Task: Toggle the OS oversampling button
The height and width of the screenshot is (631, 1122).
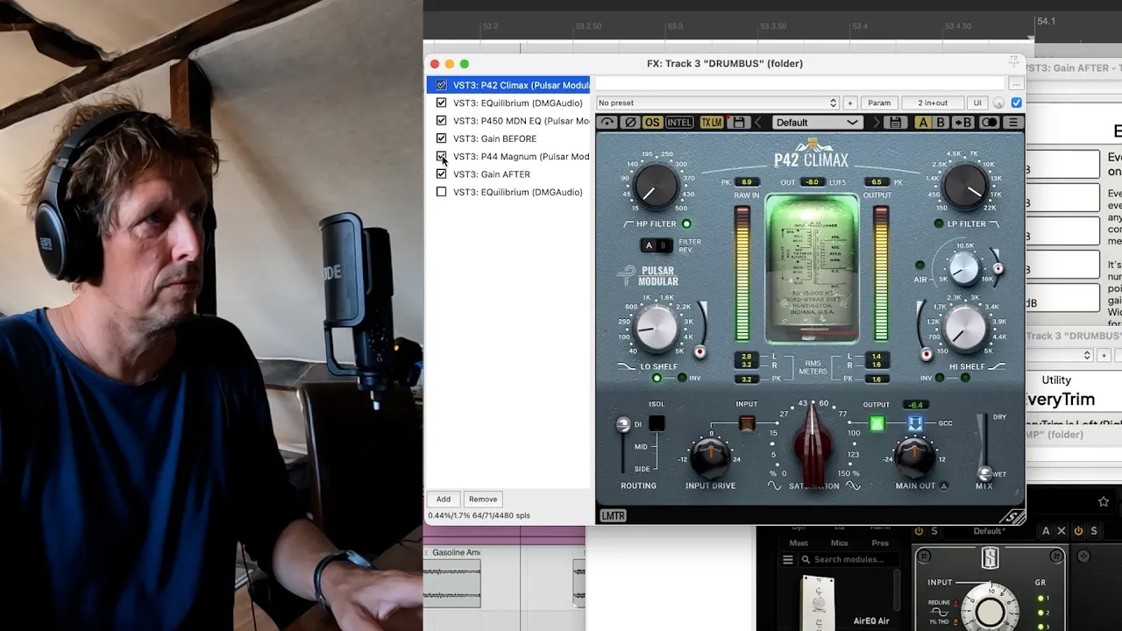Action: tap(652, 123)
